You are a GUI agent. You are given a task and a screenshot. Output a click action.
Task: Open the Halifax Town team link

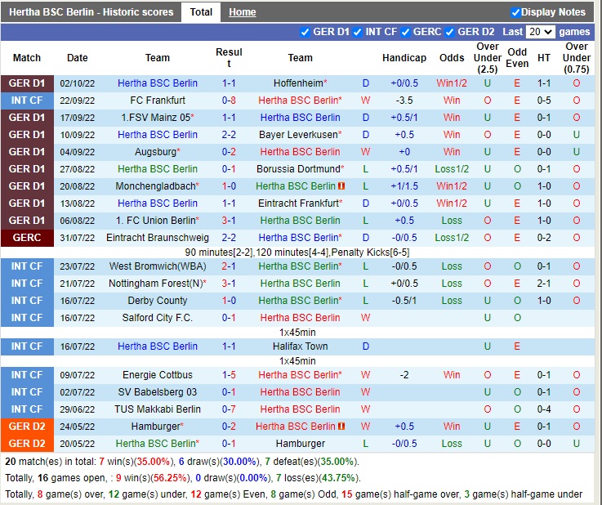click(300, 346)
